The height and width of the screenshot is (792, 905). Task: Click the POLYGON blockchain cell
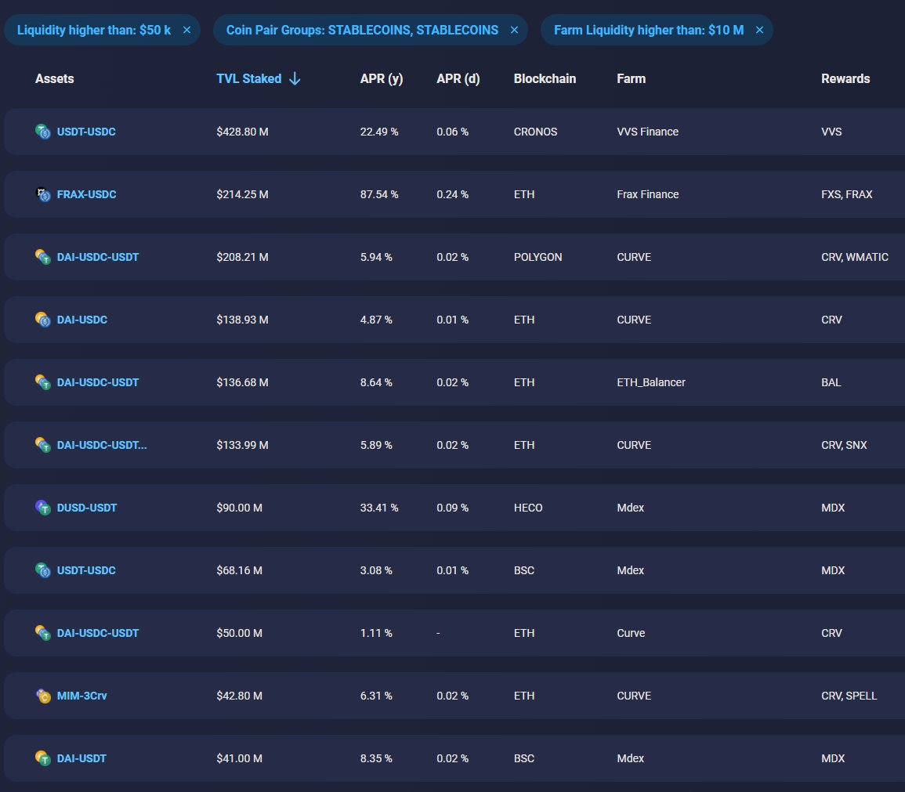coord(538,257)
